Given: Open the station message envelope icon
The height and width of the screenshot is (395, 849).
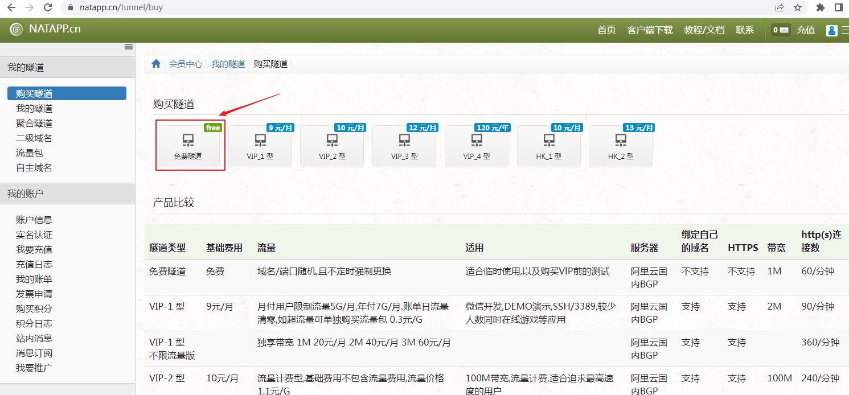Looking at the screenshot, I should 780,30.
